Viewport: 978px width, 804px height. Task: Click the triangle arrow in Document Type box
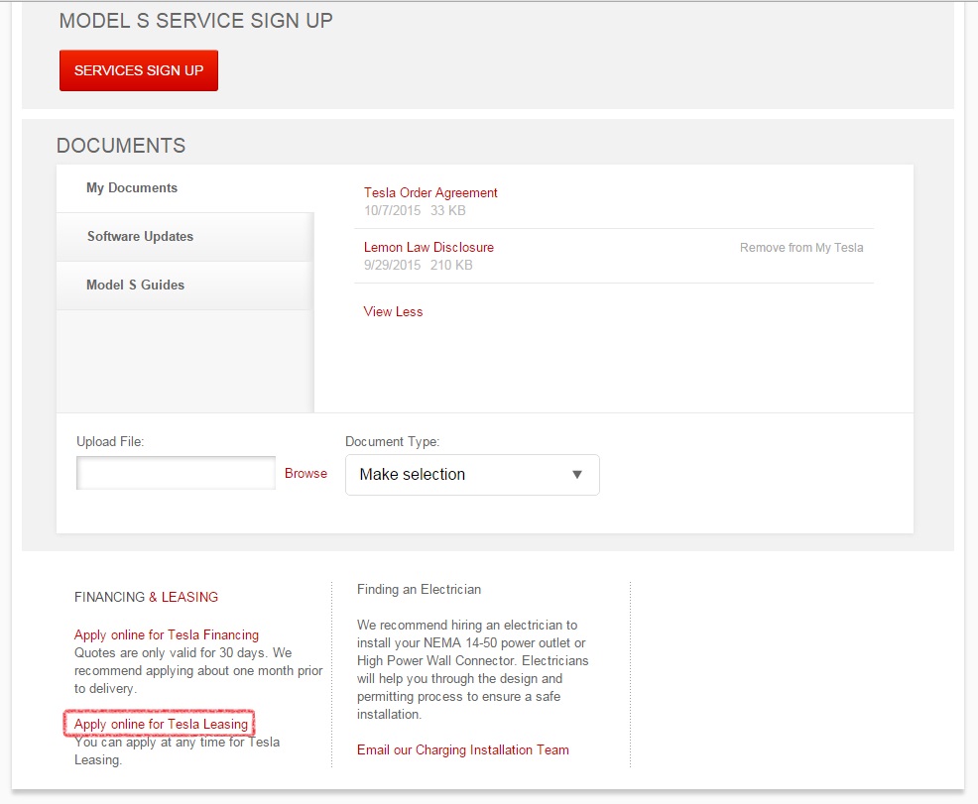point(577,475)
